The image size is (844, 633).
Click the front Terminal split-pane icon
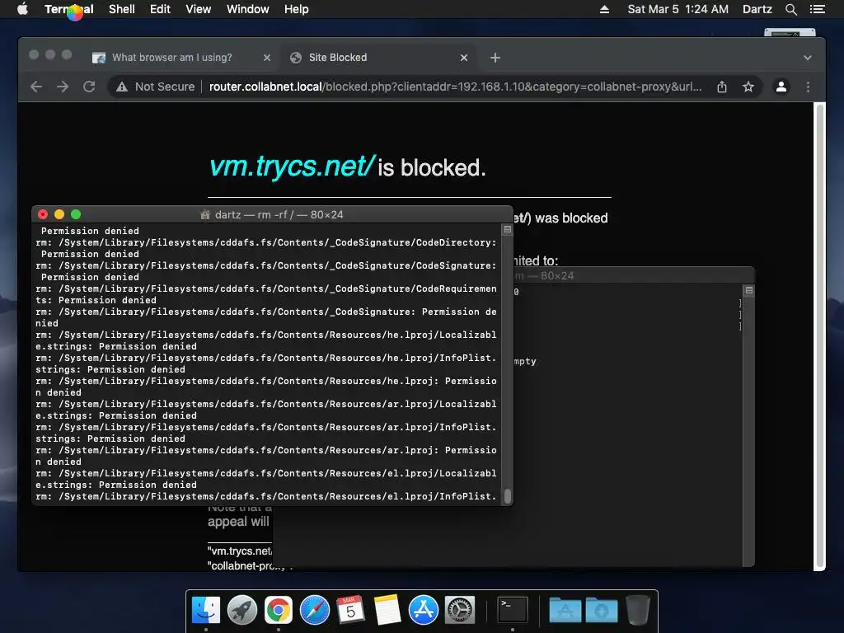tap(507, 230)
